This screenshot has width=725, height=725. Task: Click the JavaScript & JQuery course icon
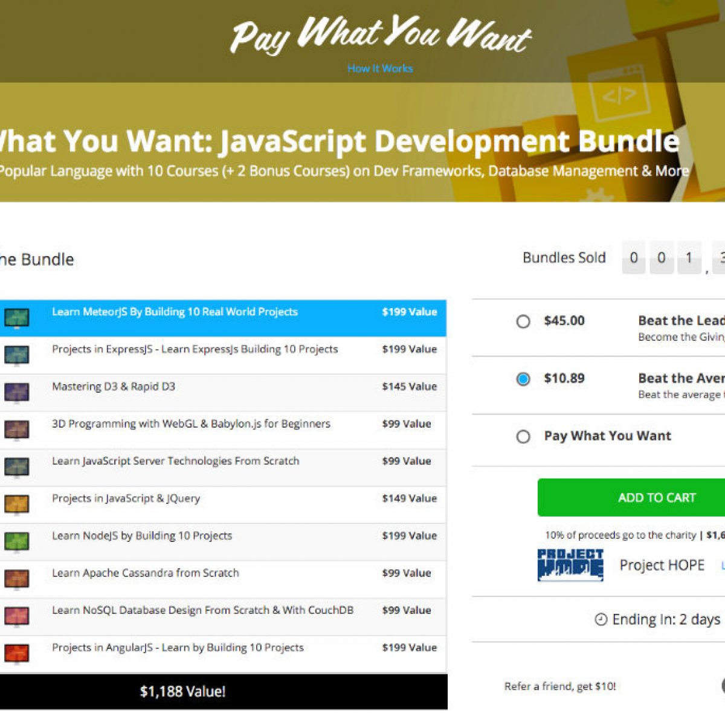(16, 504)
